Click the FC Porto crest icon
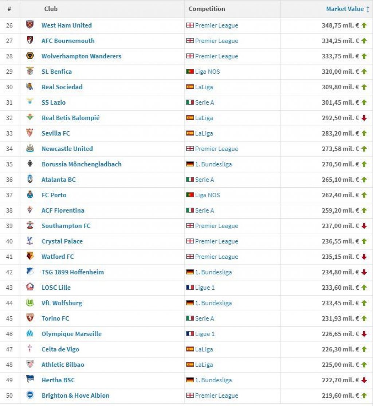The width and height of the screenshot is (373, 406). pos(30,195)
